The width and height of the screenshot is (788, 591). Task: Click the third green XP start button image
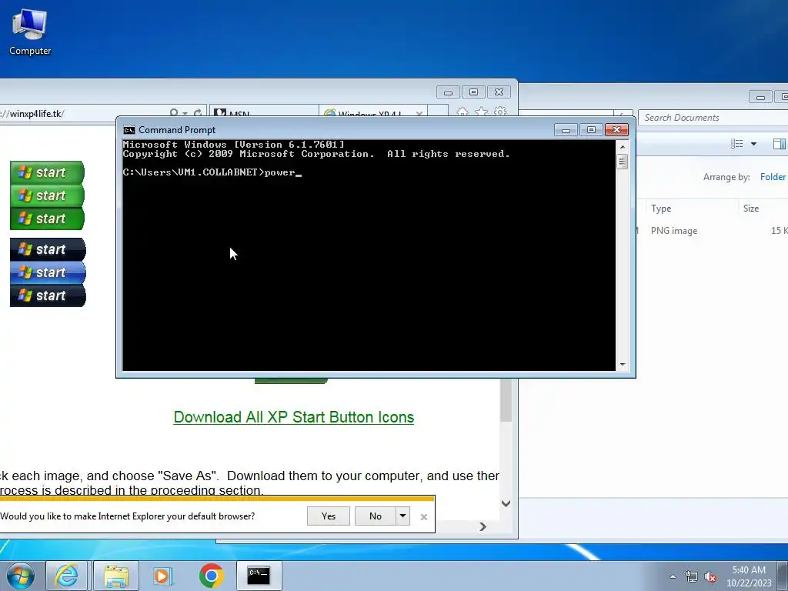click(x=47, y=219)
